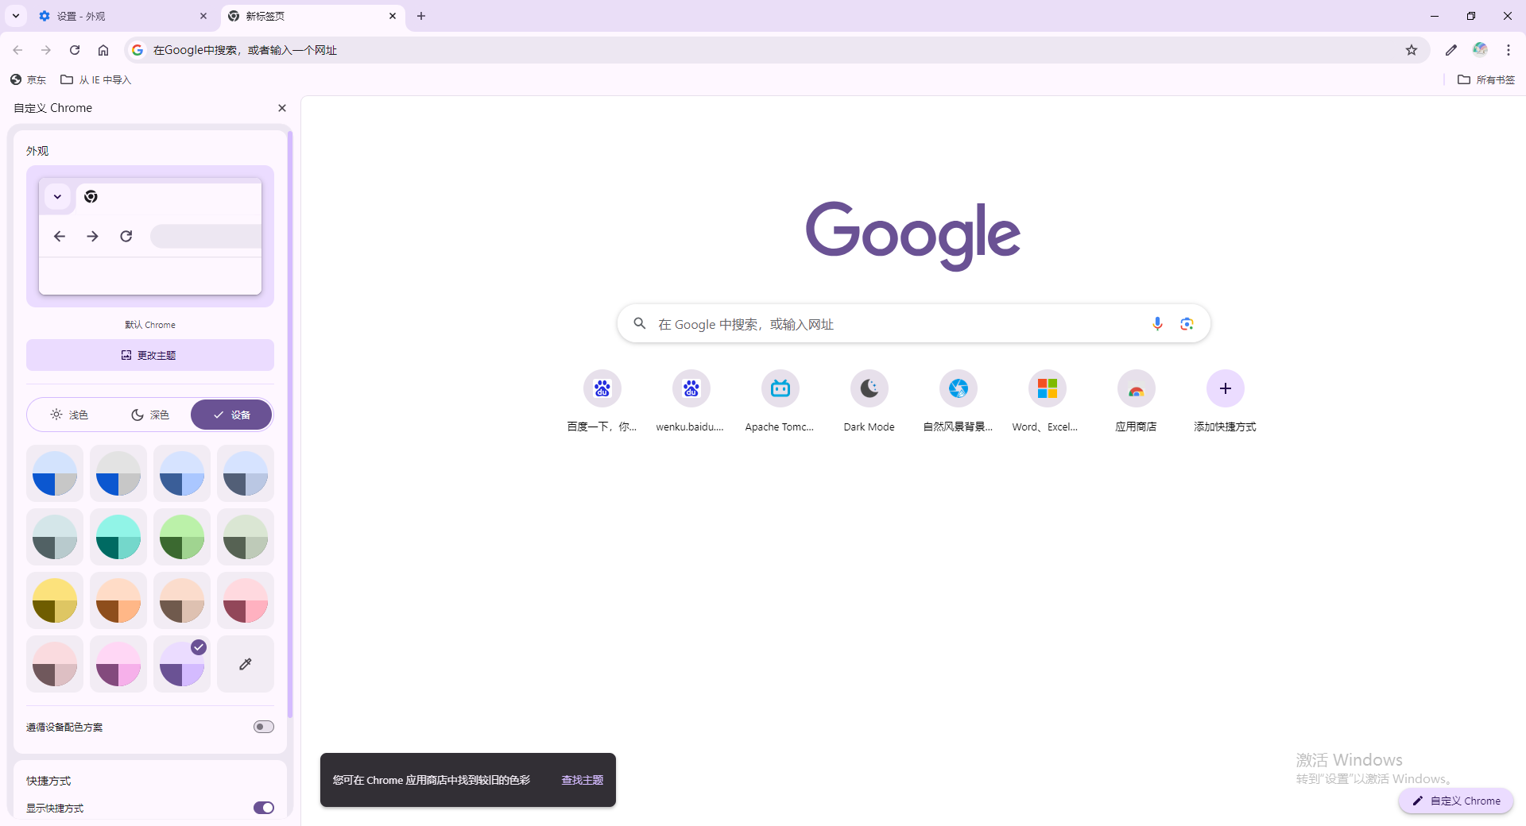Image resolution: width=1526 pixels, height=826 pixels.
Task: Start voice search with microphone icon
Action: tap(1157, 324)
